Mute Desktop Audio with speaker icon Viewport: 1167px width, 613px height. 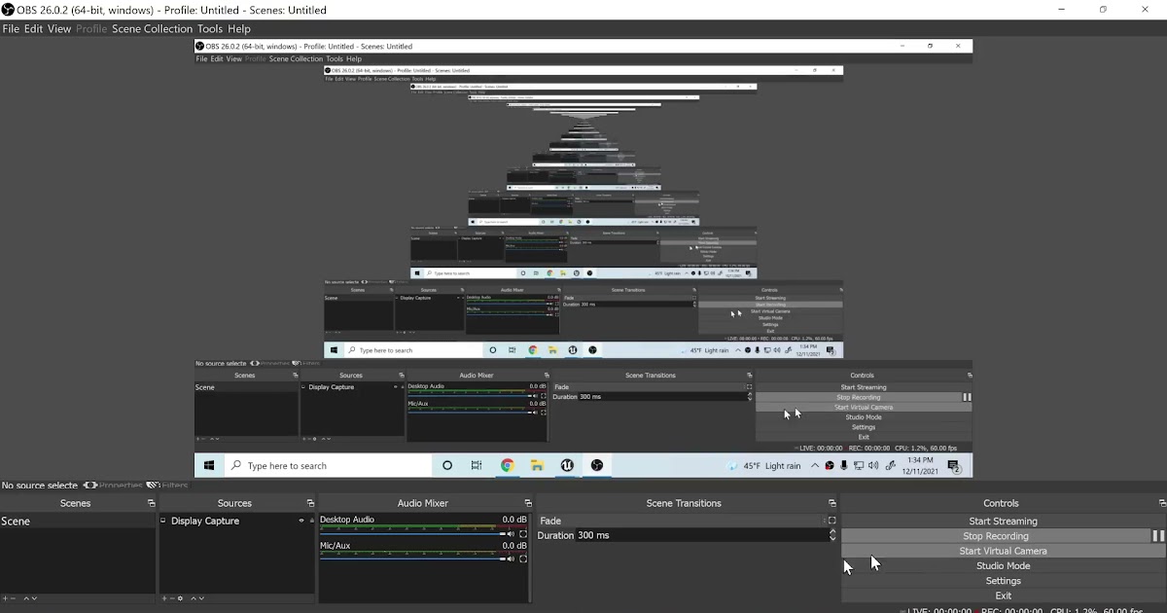coord(512,534)
